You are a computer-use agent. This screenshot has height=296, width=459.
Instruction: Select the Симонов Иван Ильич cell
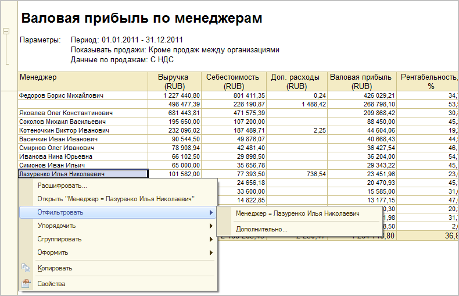[x=83, y=165]
